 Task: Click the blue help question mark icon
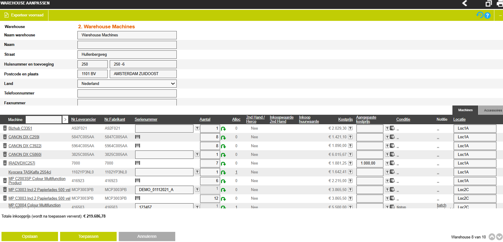[487, 15]
